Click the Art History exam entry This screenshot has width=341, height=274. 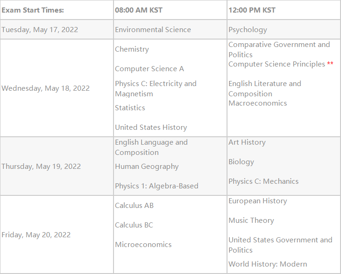tap(247, 142)
